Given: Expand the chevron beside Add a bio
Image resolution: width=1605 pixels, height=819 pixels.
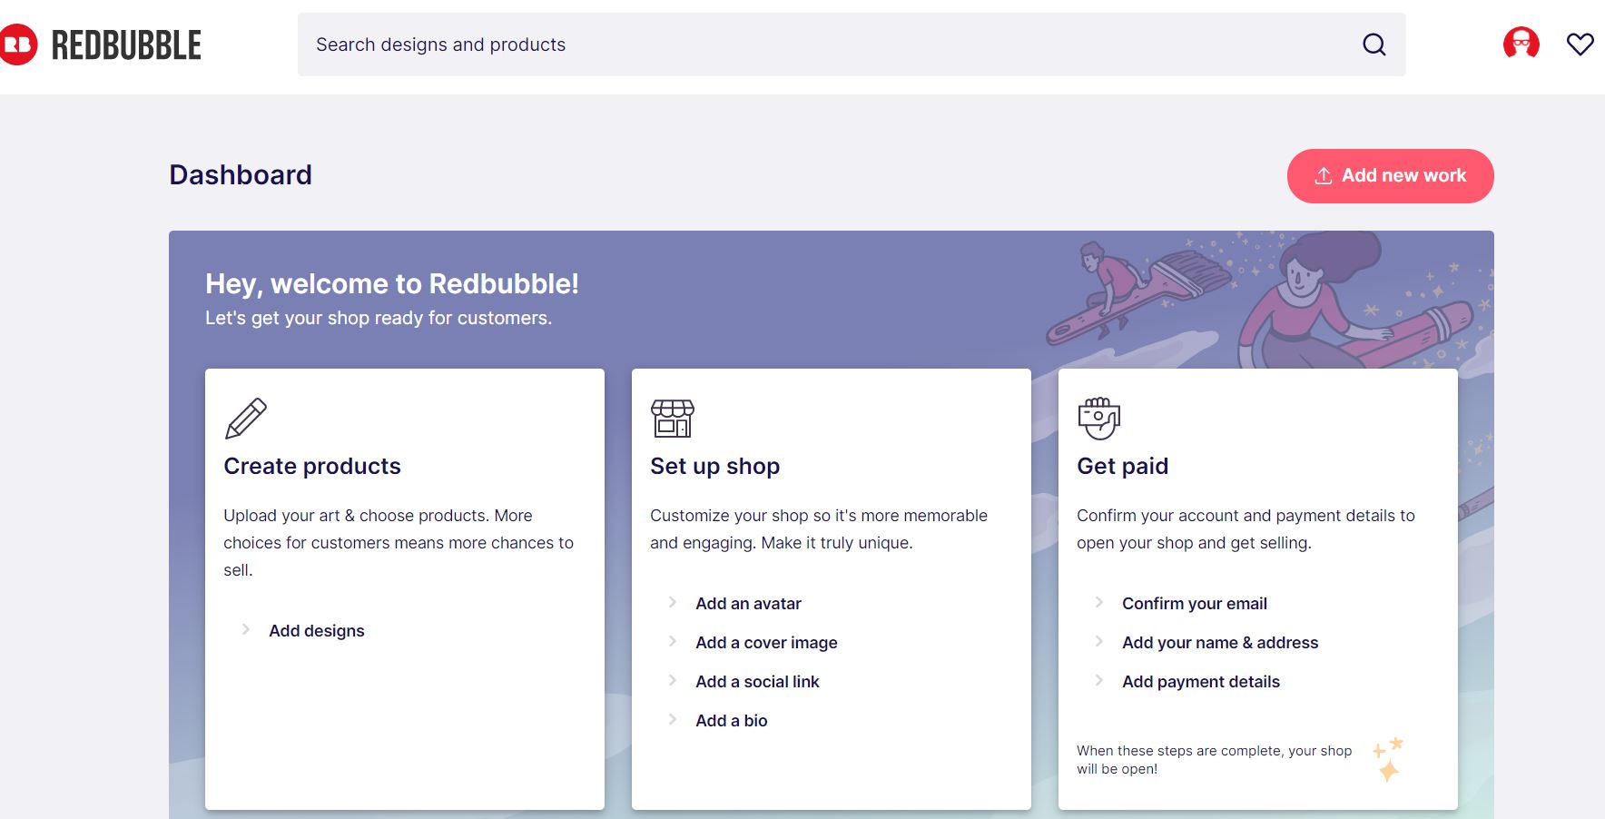Looking at the screenshot, I should coord(672,719).
